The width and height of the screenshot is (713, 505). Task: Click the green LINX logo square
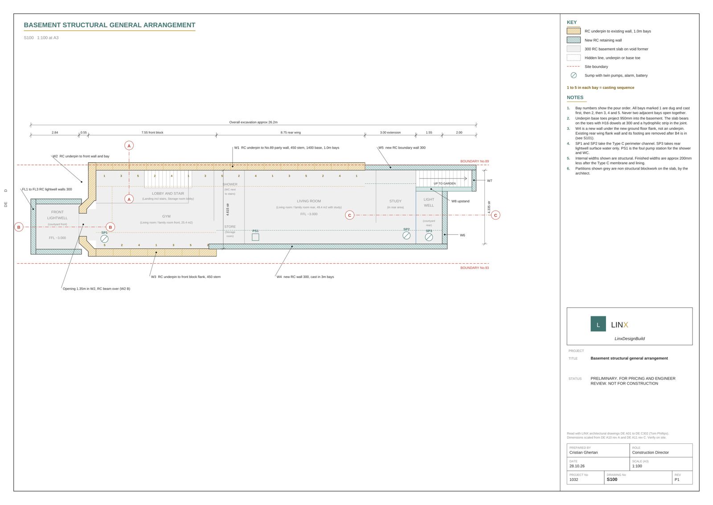point(598,324)
